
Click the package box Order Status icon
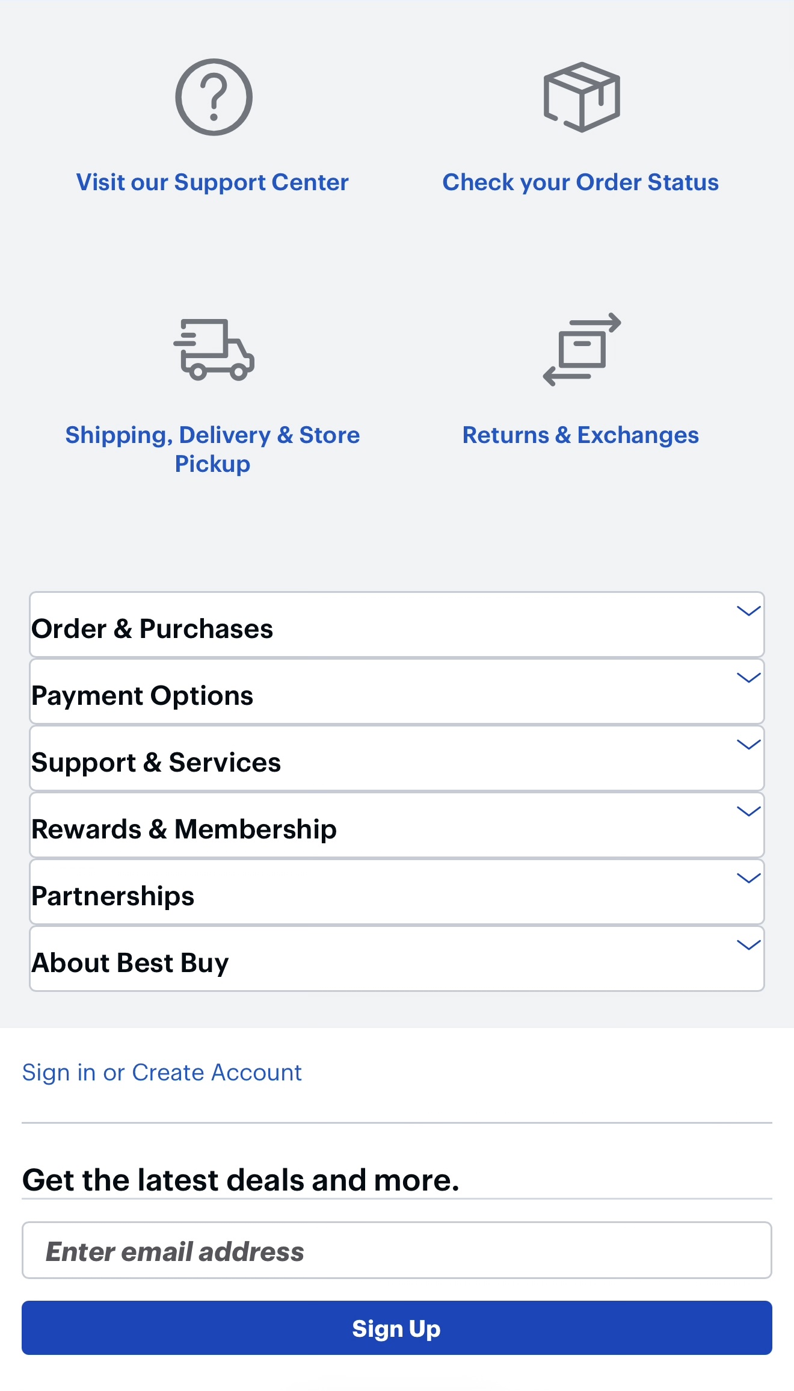pos(582,97)
